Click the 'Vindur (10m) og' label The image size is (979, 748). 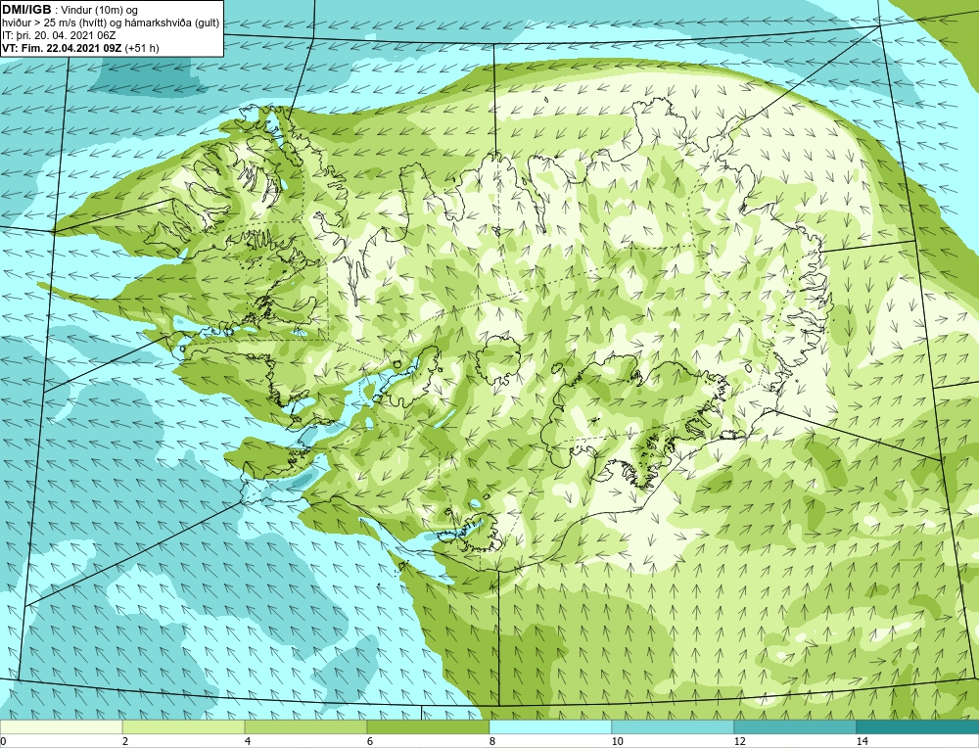101,10
